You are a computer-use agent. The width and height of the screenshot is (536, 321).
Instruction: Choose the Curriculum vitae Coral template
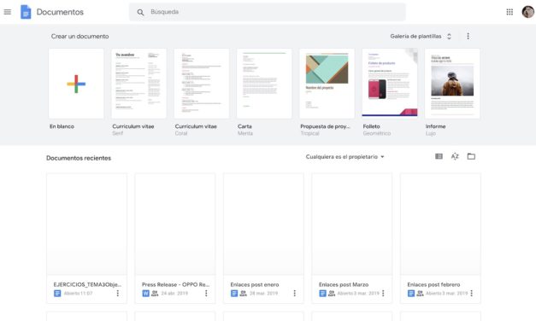point(202,84)
